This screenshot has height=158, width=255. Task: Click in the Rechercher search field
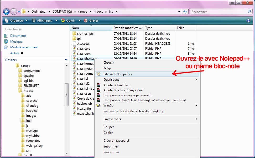pos(219,12)
